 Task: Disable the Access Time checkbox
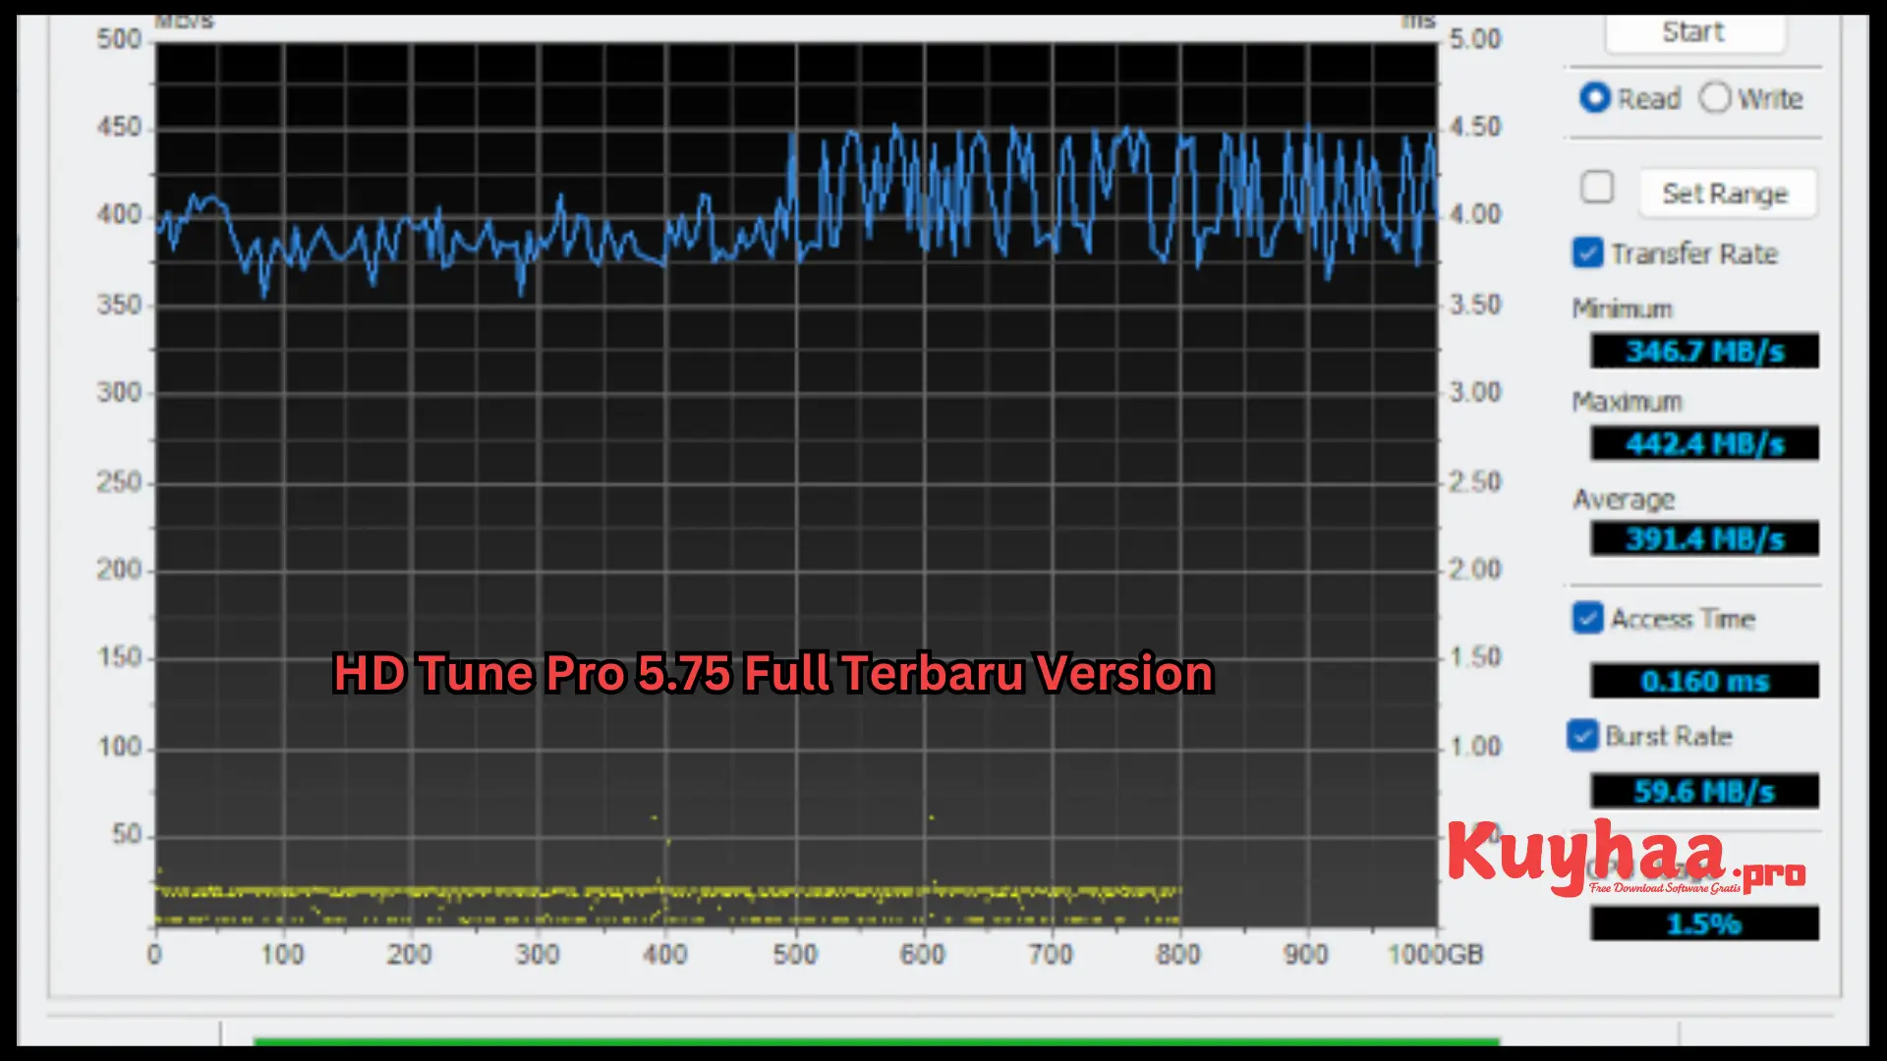point(1587,618)
